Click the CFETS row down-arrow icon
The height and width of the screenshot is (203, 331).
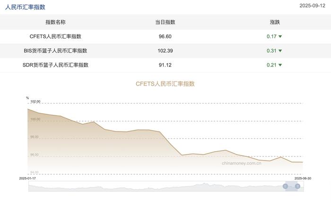280,36
